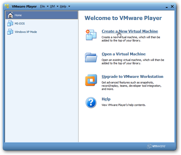This screenshot has height=155, width=181.
Task: Open the File menu
Action: tap(42, 6)
